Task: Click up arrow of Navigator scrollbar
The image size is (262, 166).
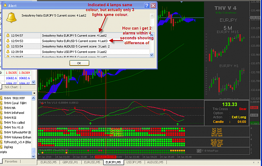Action: click(x=34, y=98)
